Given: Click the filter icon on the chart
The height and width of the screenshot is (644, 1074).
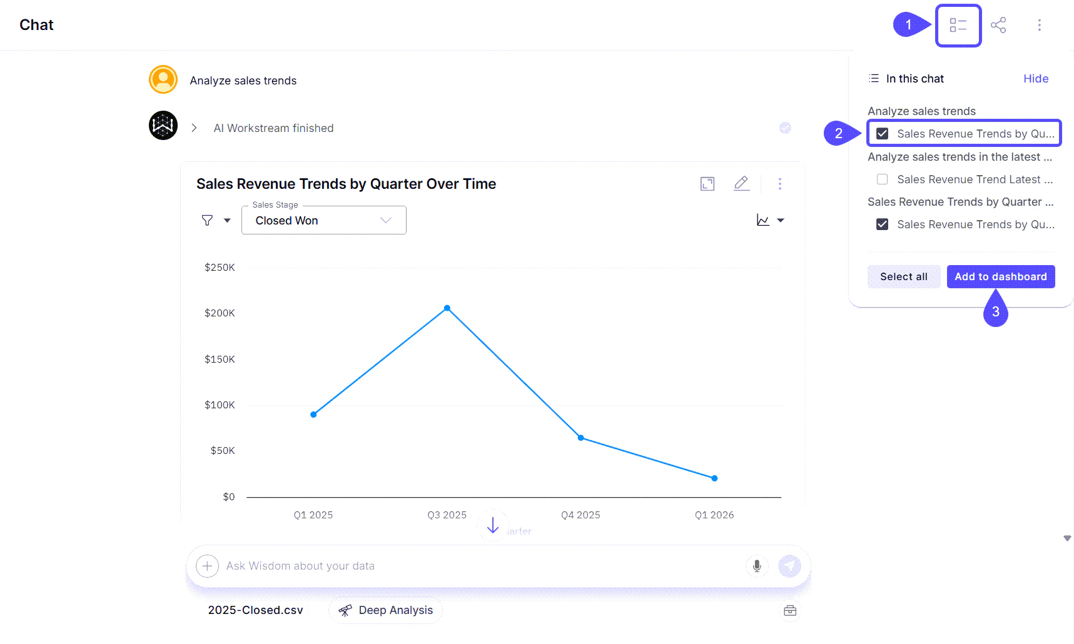Looking at the screenshot, I should (x=206, y=220).
